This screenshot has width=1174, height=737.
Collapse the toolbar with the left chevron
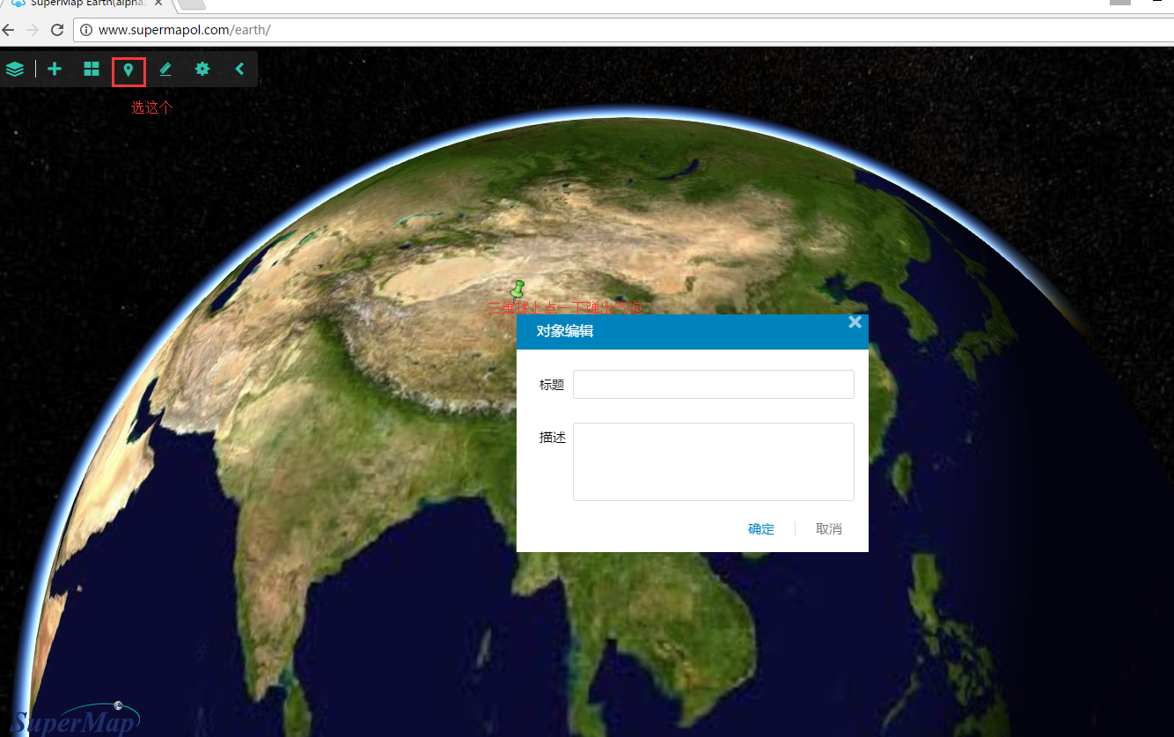click(x=239, y=69)
